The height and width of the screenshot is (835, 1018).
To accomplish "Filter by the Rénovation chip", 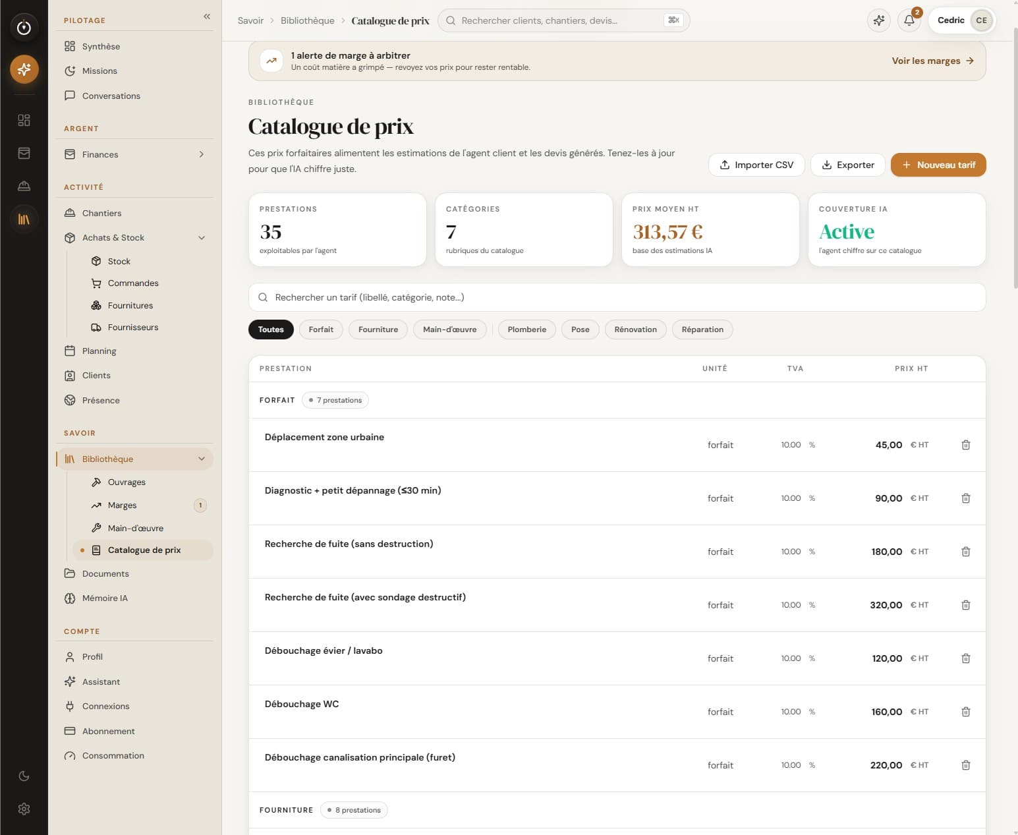I will 636,330.
